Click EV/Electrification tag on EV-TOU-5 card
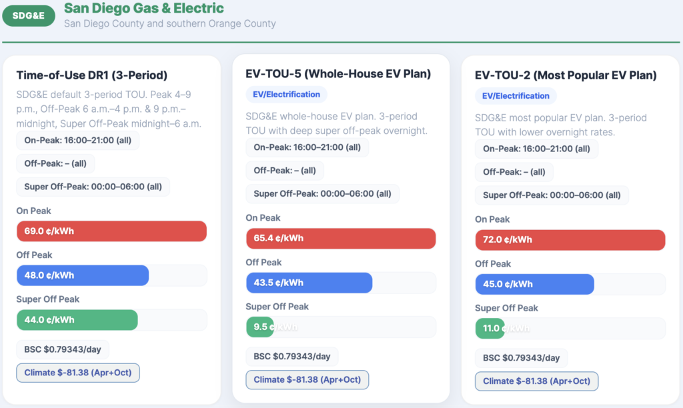Image resolution: width=683 pixels, height=408 pixels. (x=286, y=95)
